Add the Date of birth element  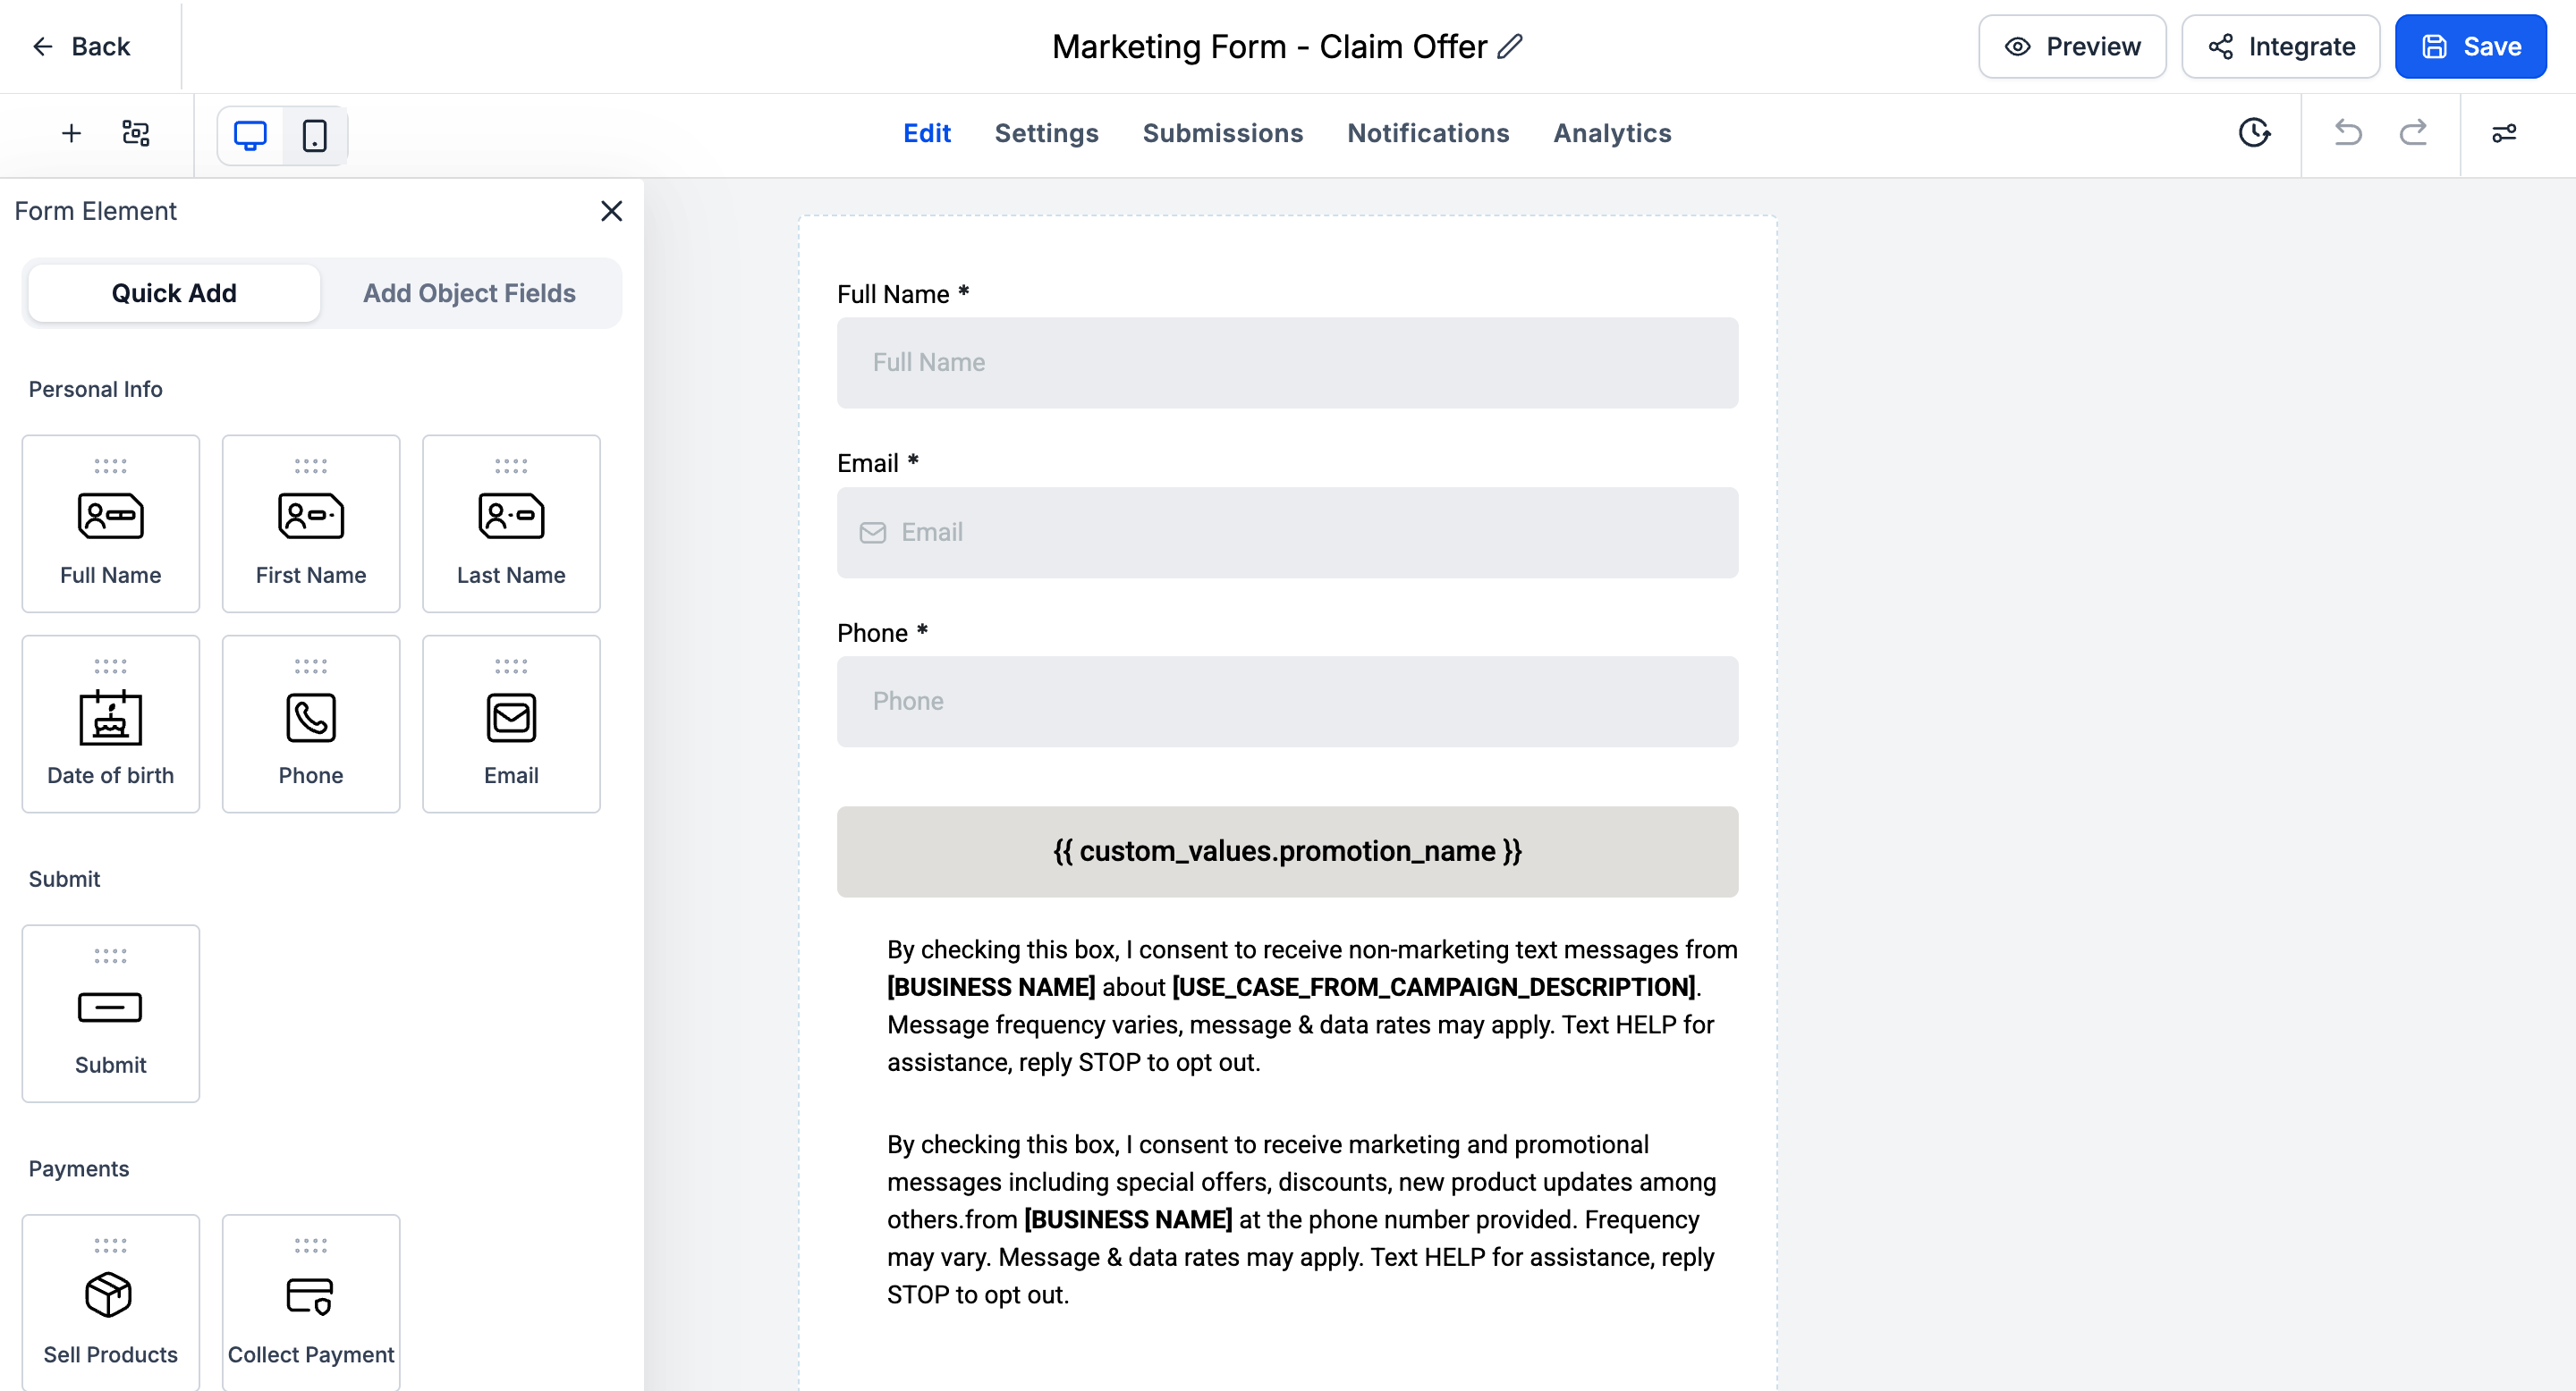tap(111, 723)
